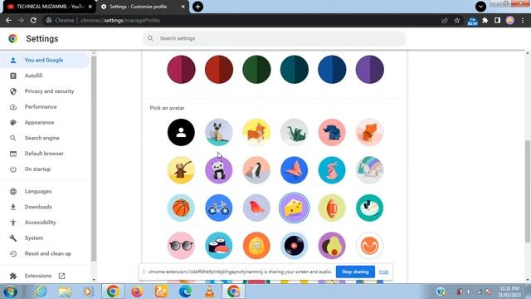
Task: Pick the avocado avatar
Action: pos(332,246)
